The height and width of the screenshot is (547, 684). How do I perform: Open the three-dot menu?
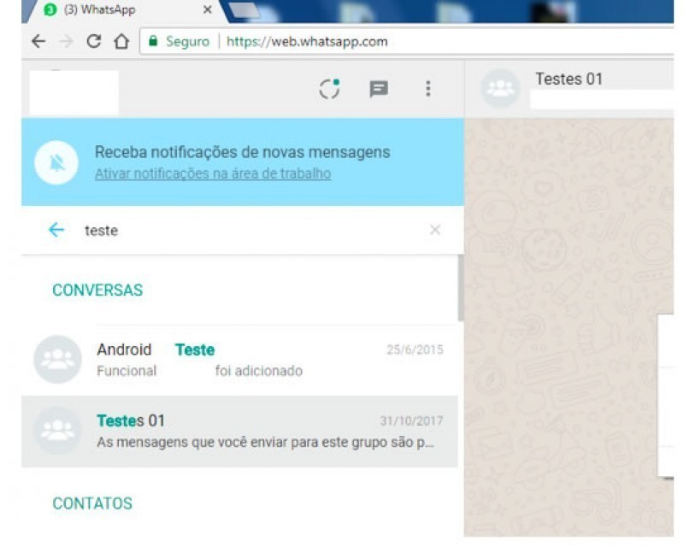pos(428,89)
